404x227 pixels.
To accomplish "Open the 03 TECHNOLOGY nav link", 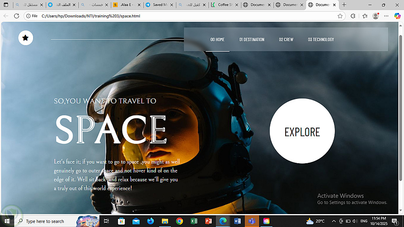I will click(321, 40).
